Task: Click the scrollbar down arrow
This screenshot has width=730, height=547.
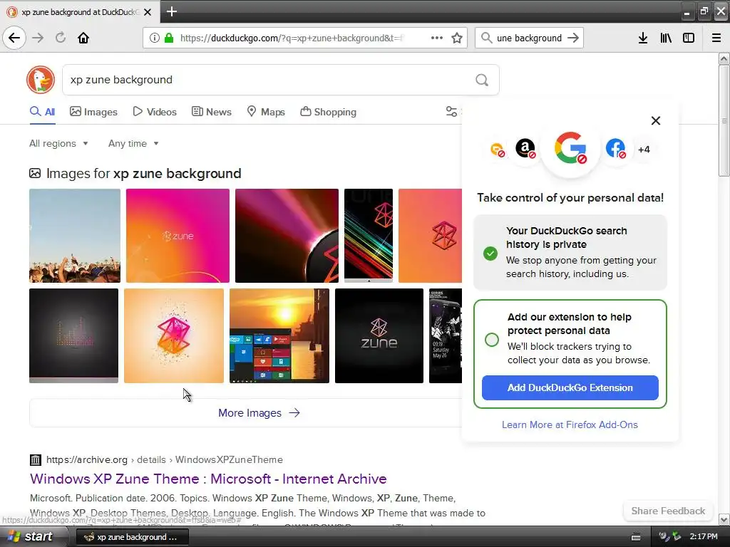Action: tap(724, 519)
